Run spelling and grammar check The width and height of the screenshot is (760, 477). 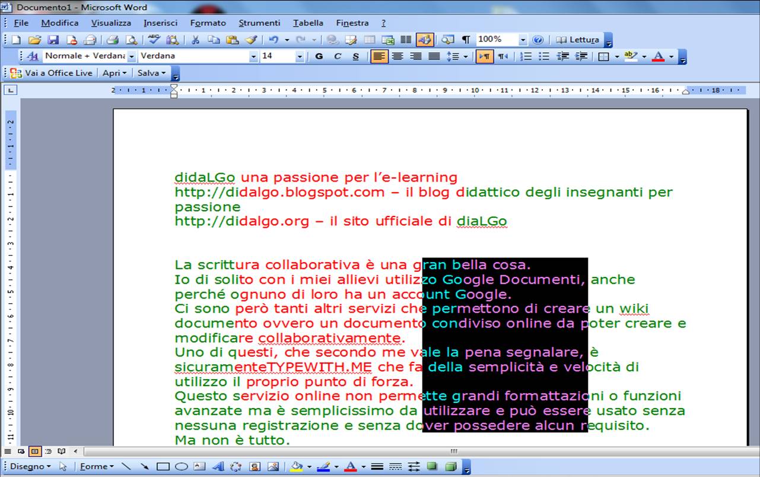154,40
